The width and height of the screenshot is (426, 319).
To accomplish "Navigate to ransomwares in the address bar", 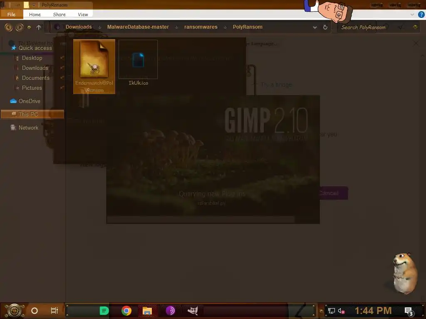I will click(201, 27).
